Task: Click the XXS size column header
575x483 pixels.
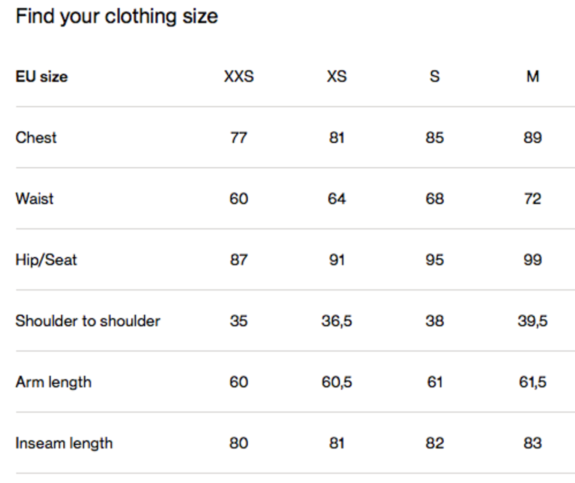Action: coord(239,77)
